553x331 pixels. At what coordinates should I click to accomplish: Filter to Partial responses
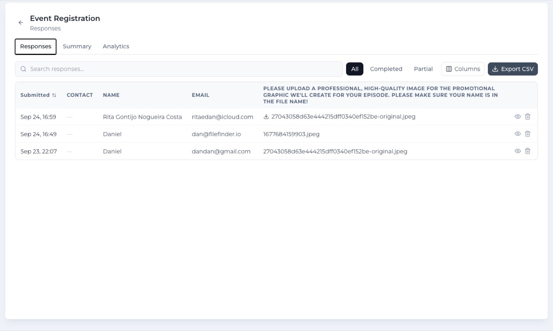(423, 69)
